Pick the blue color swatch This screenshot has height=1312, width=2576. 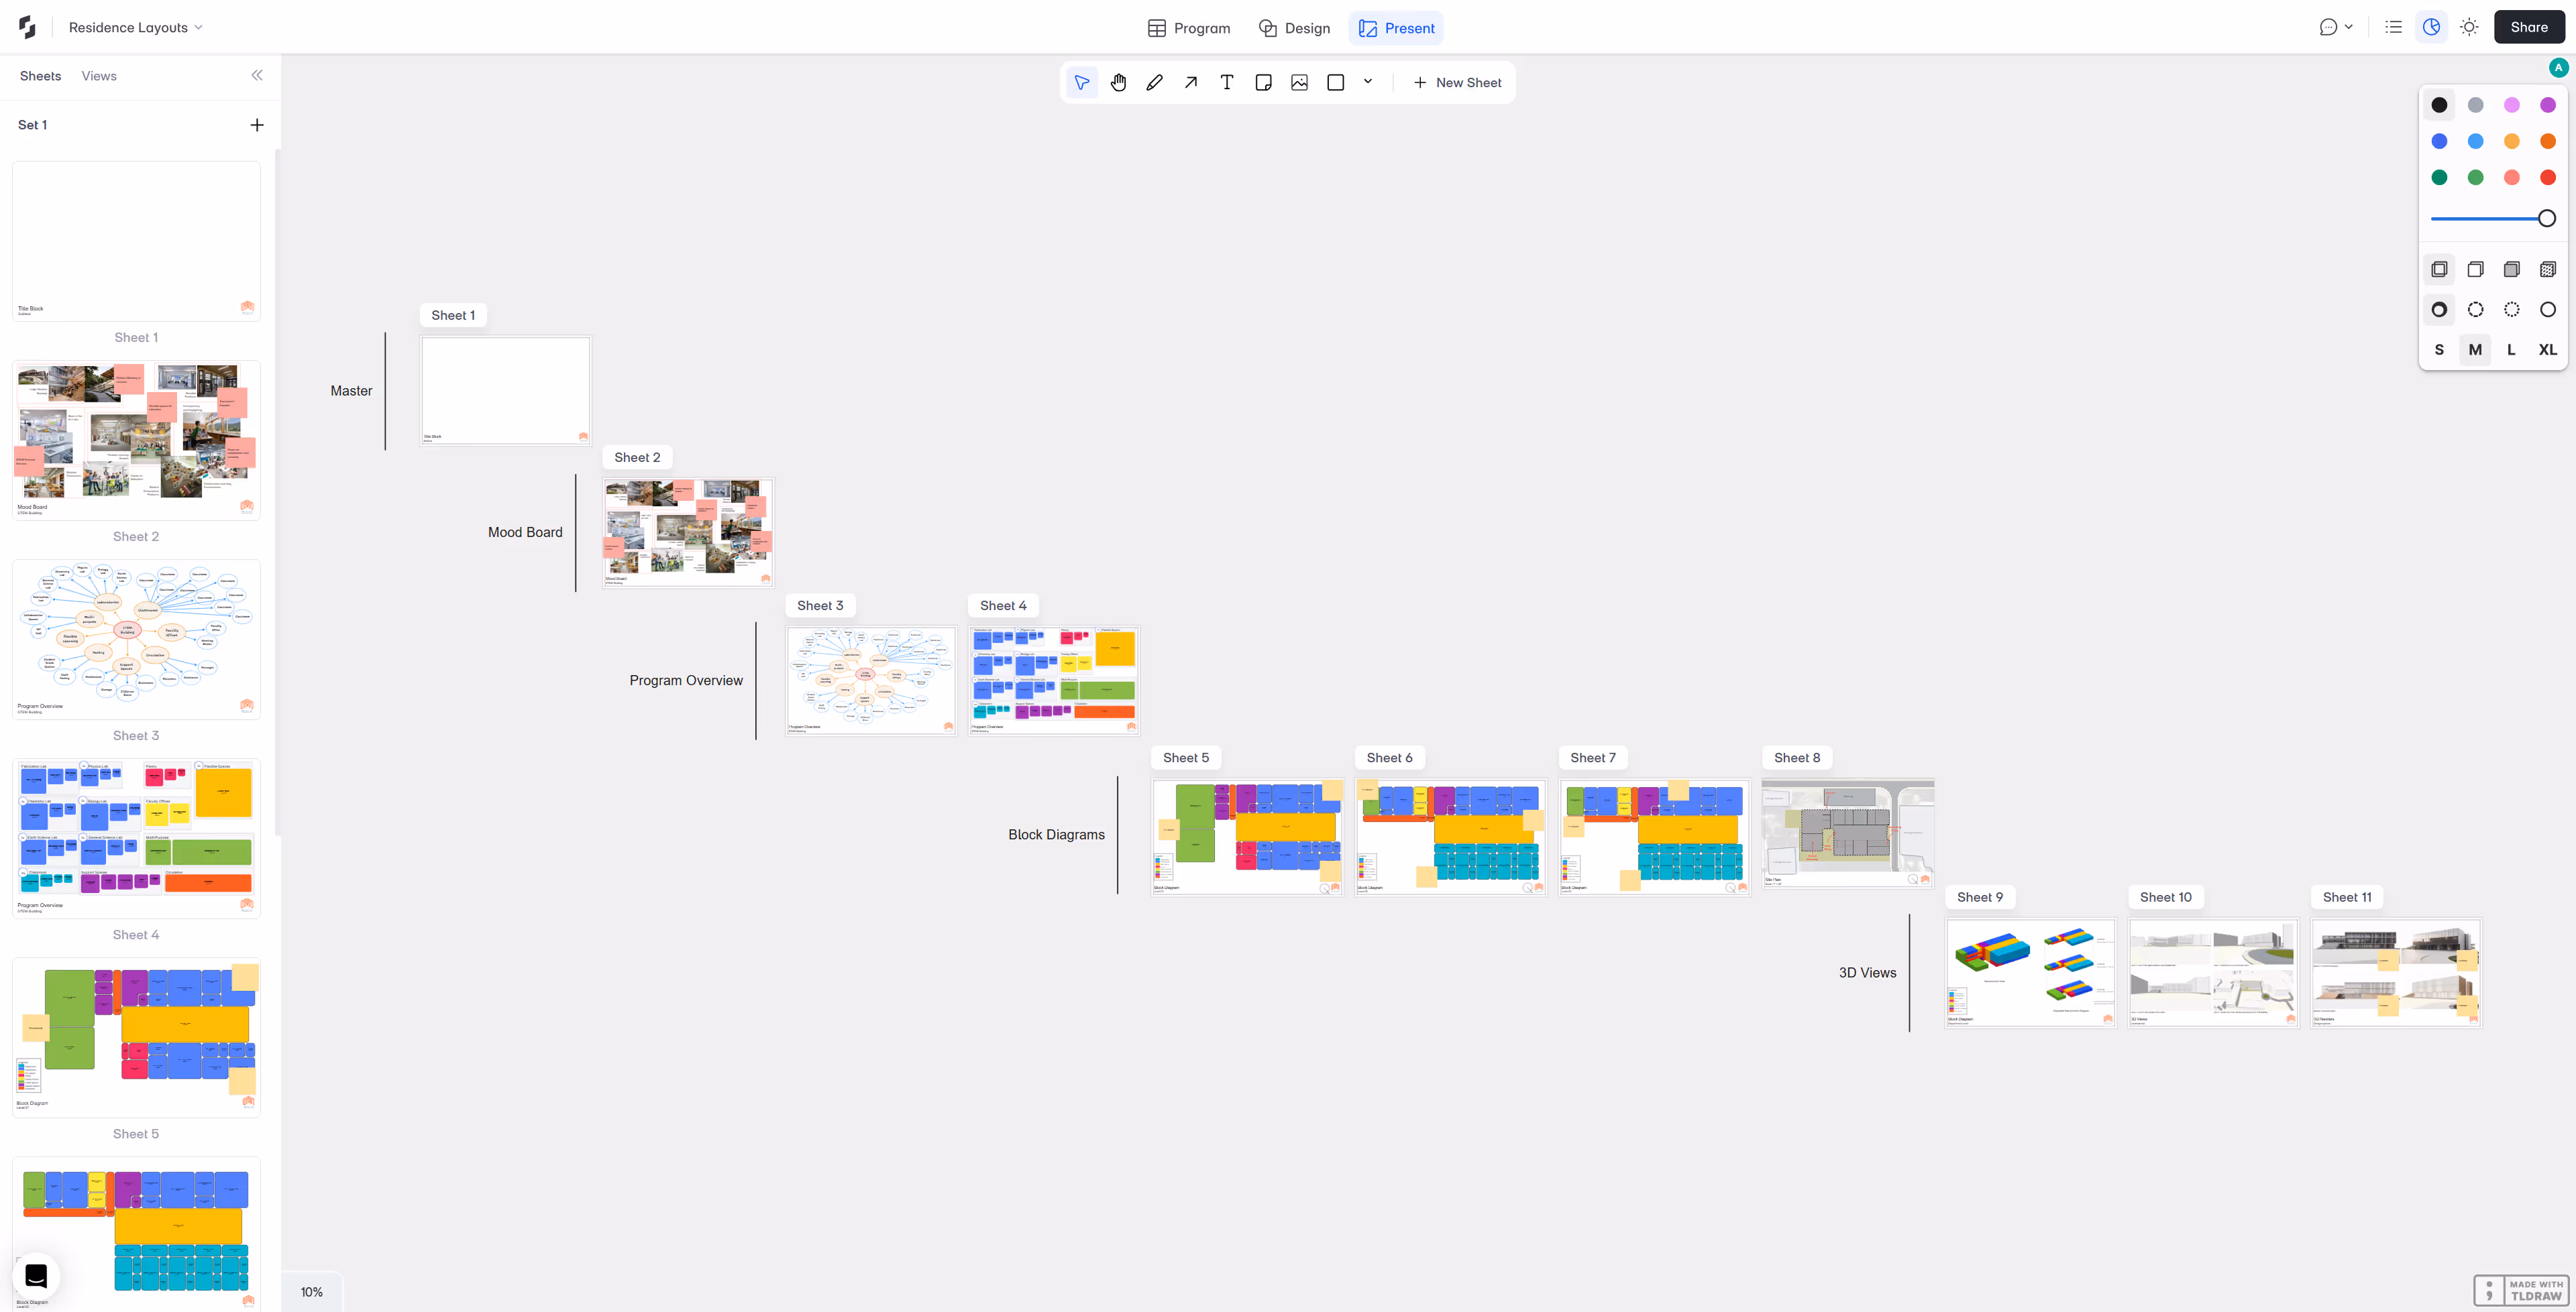(x=2439, y=141)
